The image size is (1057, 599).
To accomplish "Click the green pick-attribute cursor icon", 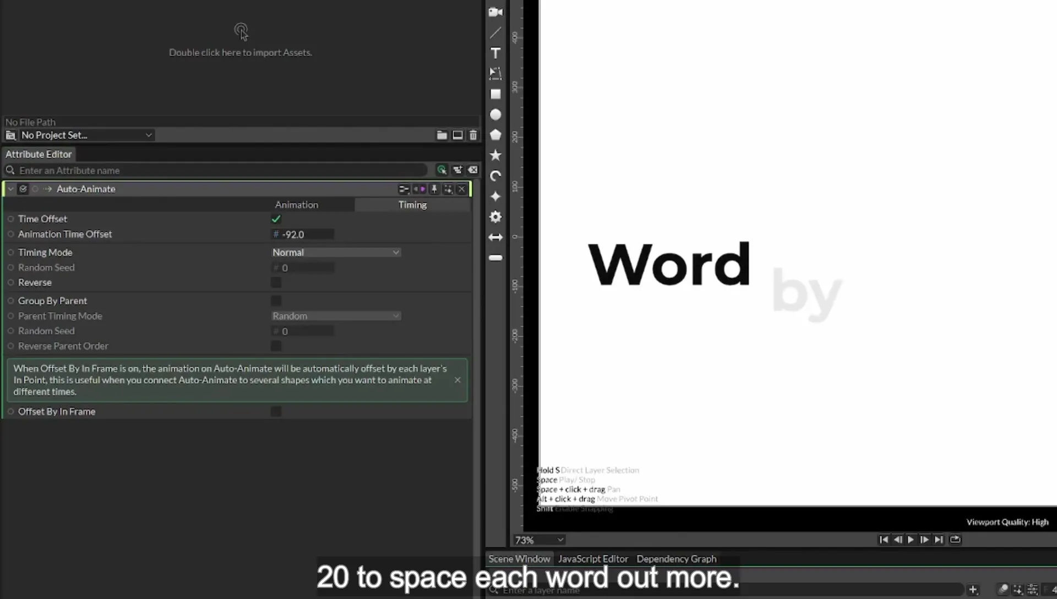I will 442,170.
